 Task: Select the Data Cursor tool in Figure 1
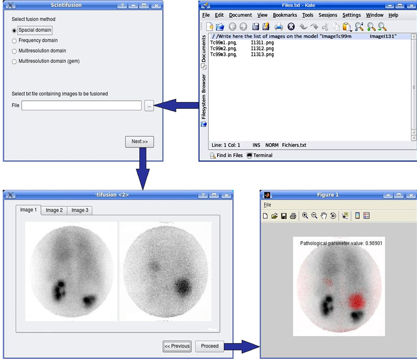(x=344, y=216)
